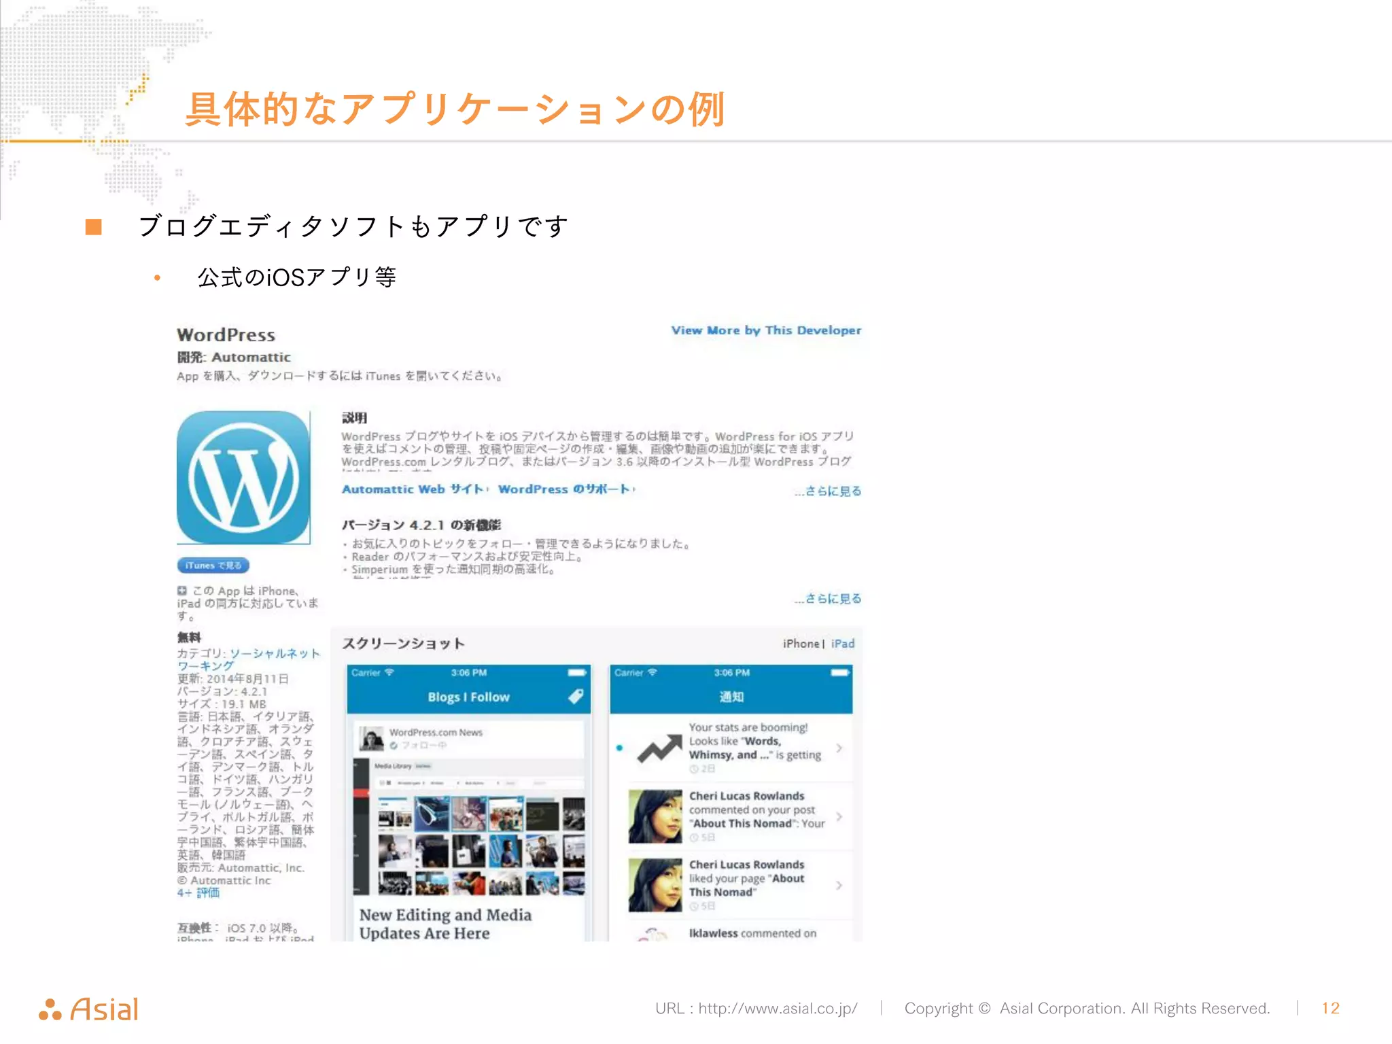1392x1044 pixels.
Task: Click the slide page number 12
Action: tap(1330, 1008)
